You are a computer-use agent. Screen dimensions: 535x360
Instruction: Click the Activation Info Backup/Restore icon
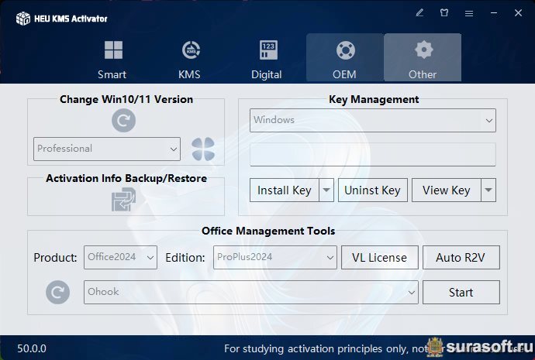[x=123, y=200]
